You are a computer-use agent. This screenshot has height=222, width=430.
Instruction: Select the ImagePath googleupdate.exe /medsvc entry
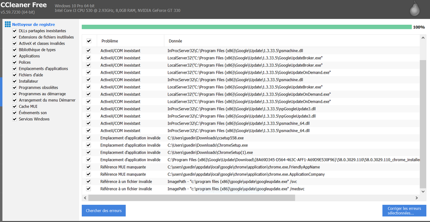click(236, 189)
